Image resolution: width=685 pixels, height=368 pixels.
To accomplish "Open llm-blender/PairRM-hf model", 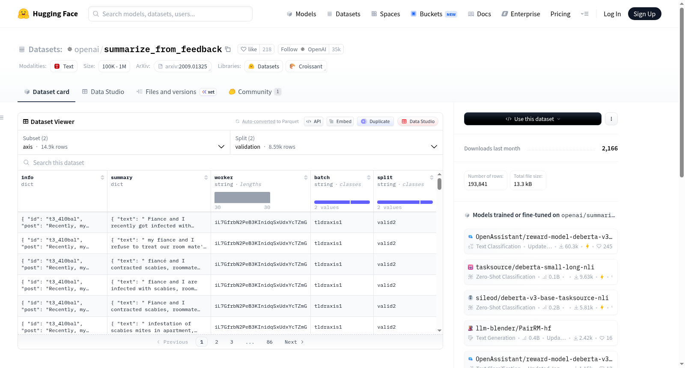I will pyautogui.click(x=541, y=333).
